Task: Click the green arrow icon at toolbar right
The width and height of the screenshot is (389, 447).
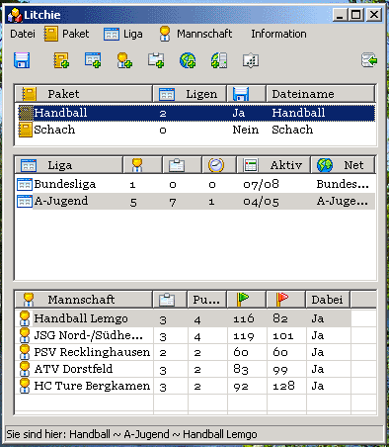Action: 369,60
